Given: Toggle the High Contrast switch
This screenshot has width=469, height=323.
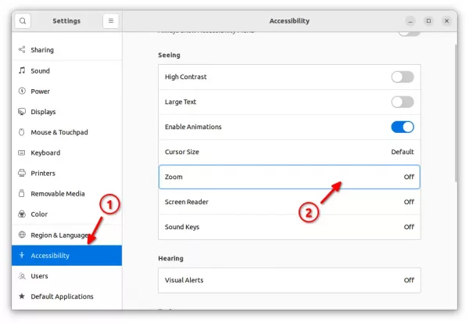Looking at the screenshot, I should 403,77.
